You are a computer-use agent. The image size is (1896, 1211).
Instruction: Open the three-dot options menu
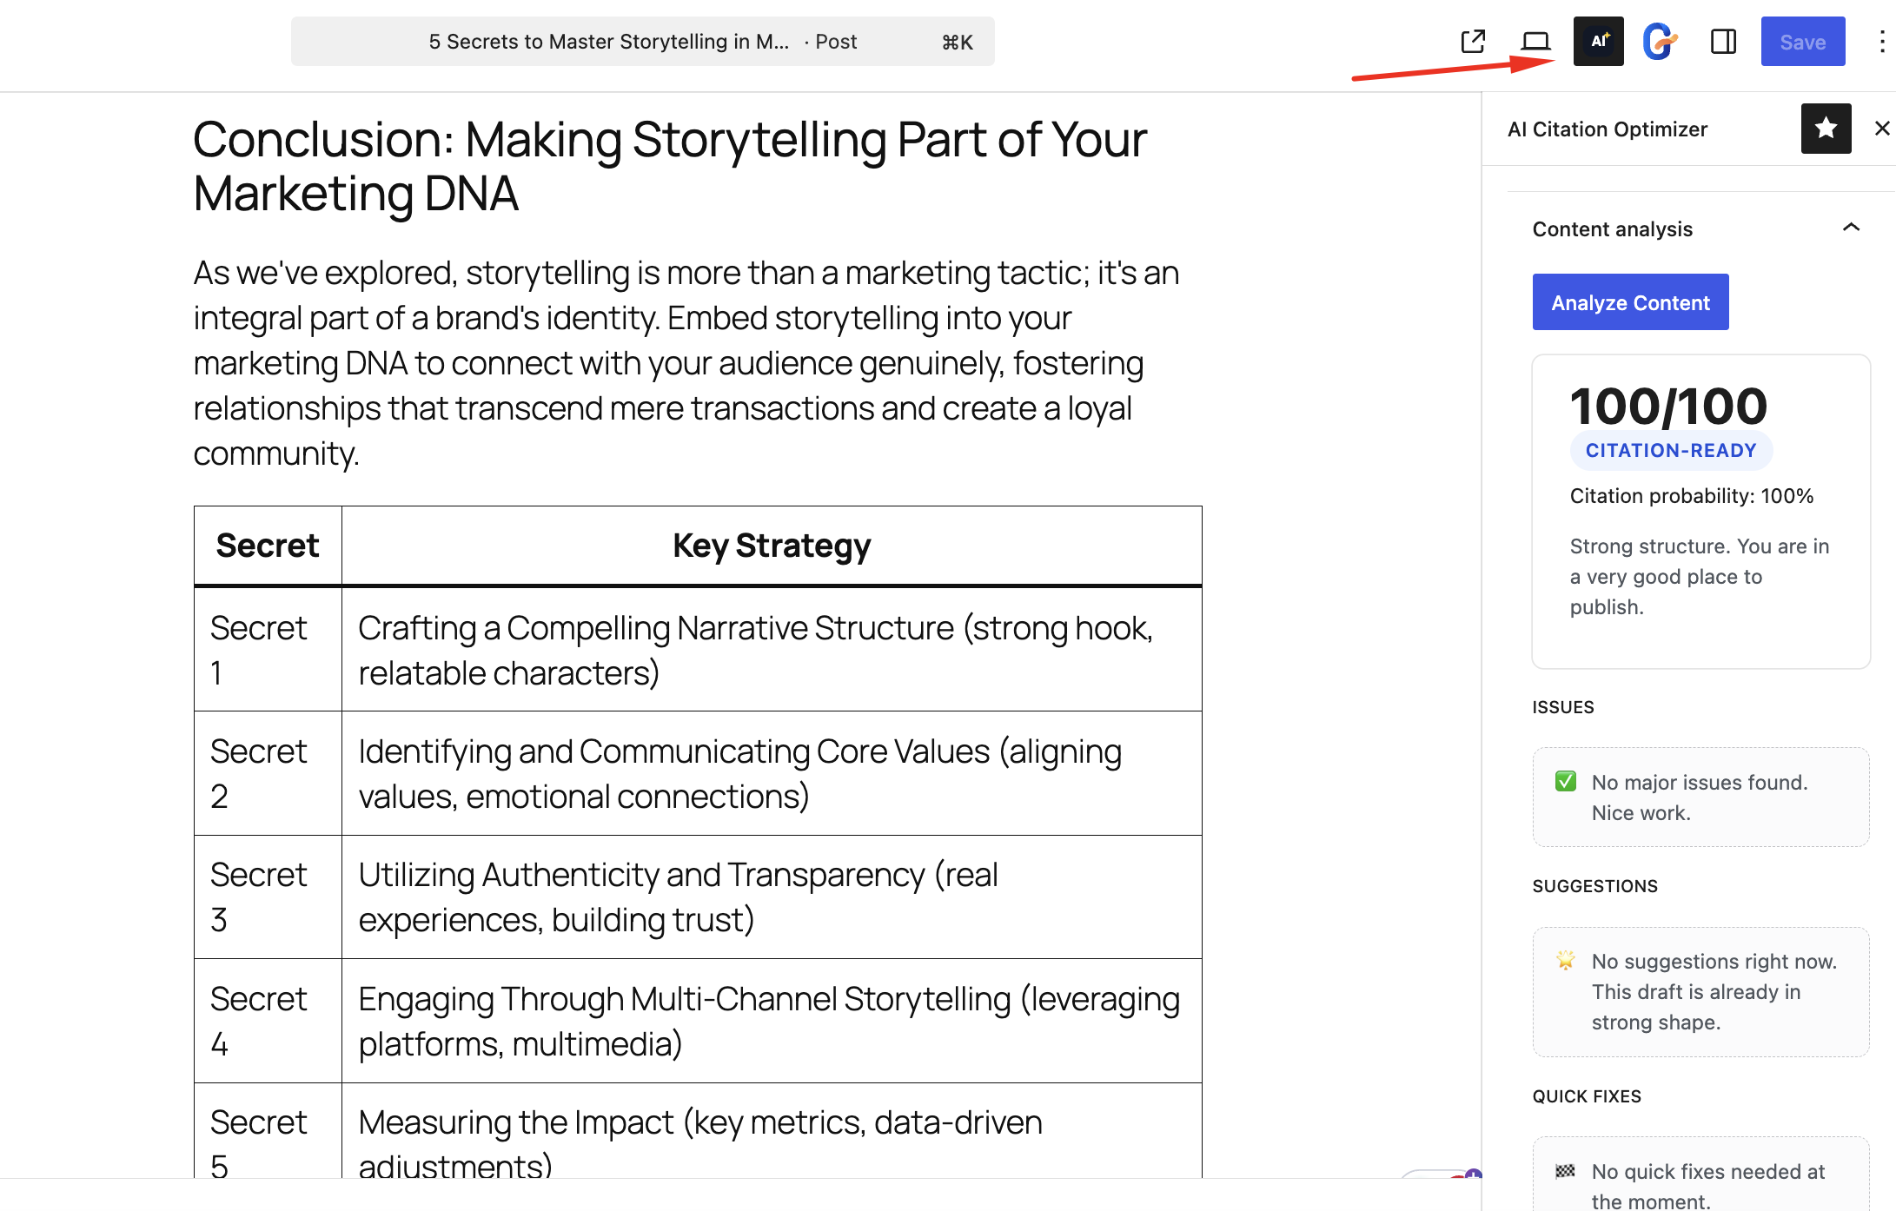click(x=1881, y=41)
